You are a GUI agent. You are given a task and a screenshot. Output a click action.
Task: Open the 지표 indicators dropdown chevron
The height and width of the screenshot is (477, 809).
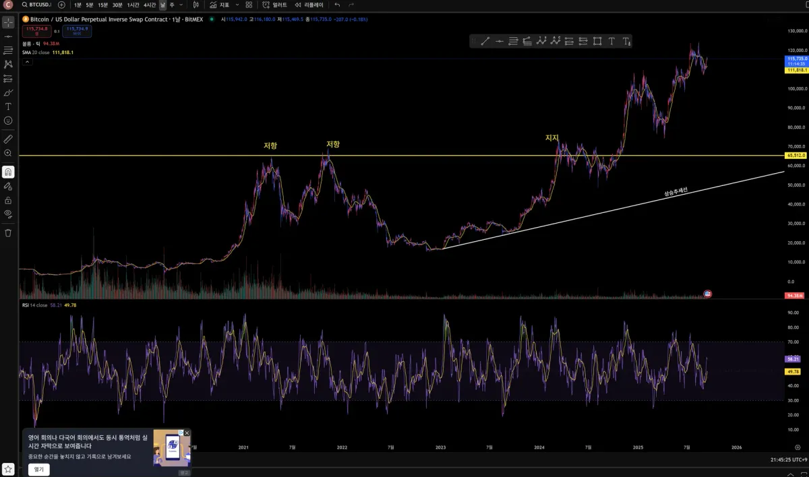click(x=237, y=5)
